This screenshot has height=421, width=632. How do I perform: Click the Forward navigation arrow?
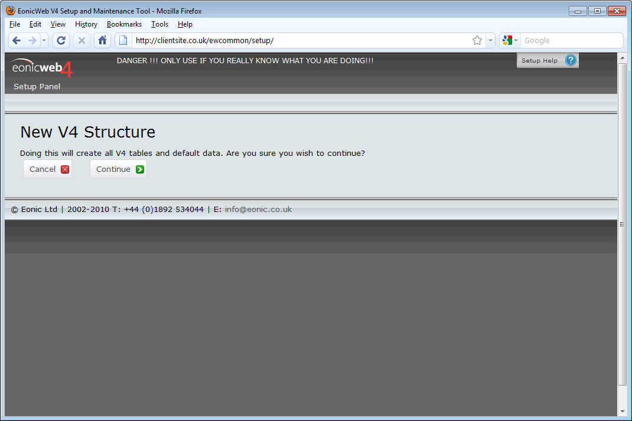coord(32,40)
